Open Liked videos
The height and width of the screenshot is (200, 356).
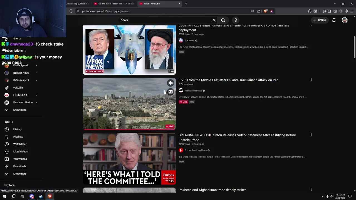(20, 151)
